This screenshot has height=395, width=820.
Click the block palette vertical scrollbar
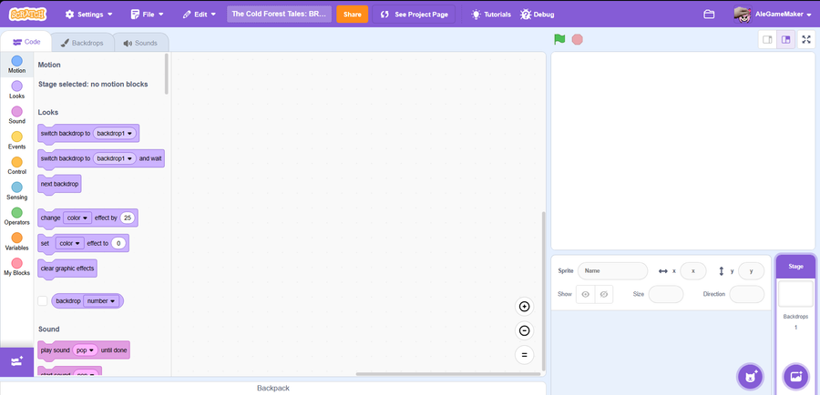167,74
